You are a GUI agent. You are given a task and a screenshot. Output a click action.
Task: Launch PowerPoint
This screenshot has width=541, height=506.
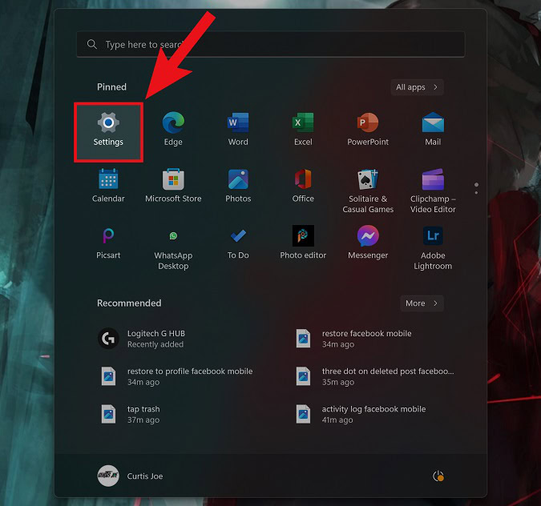click(x=368, y=129)
